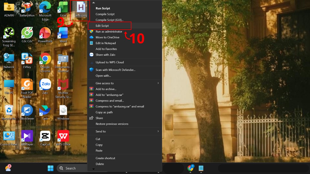This screenshot has height=174, width=310.
Task: Select Add to archive... option
Action: pos(125,89)
